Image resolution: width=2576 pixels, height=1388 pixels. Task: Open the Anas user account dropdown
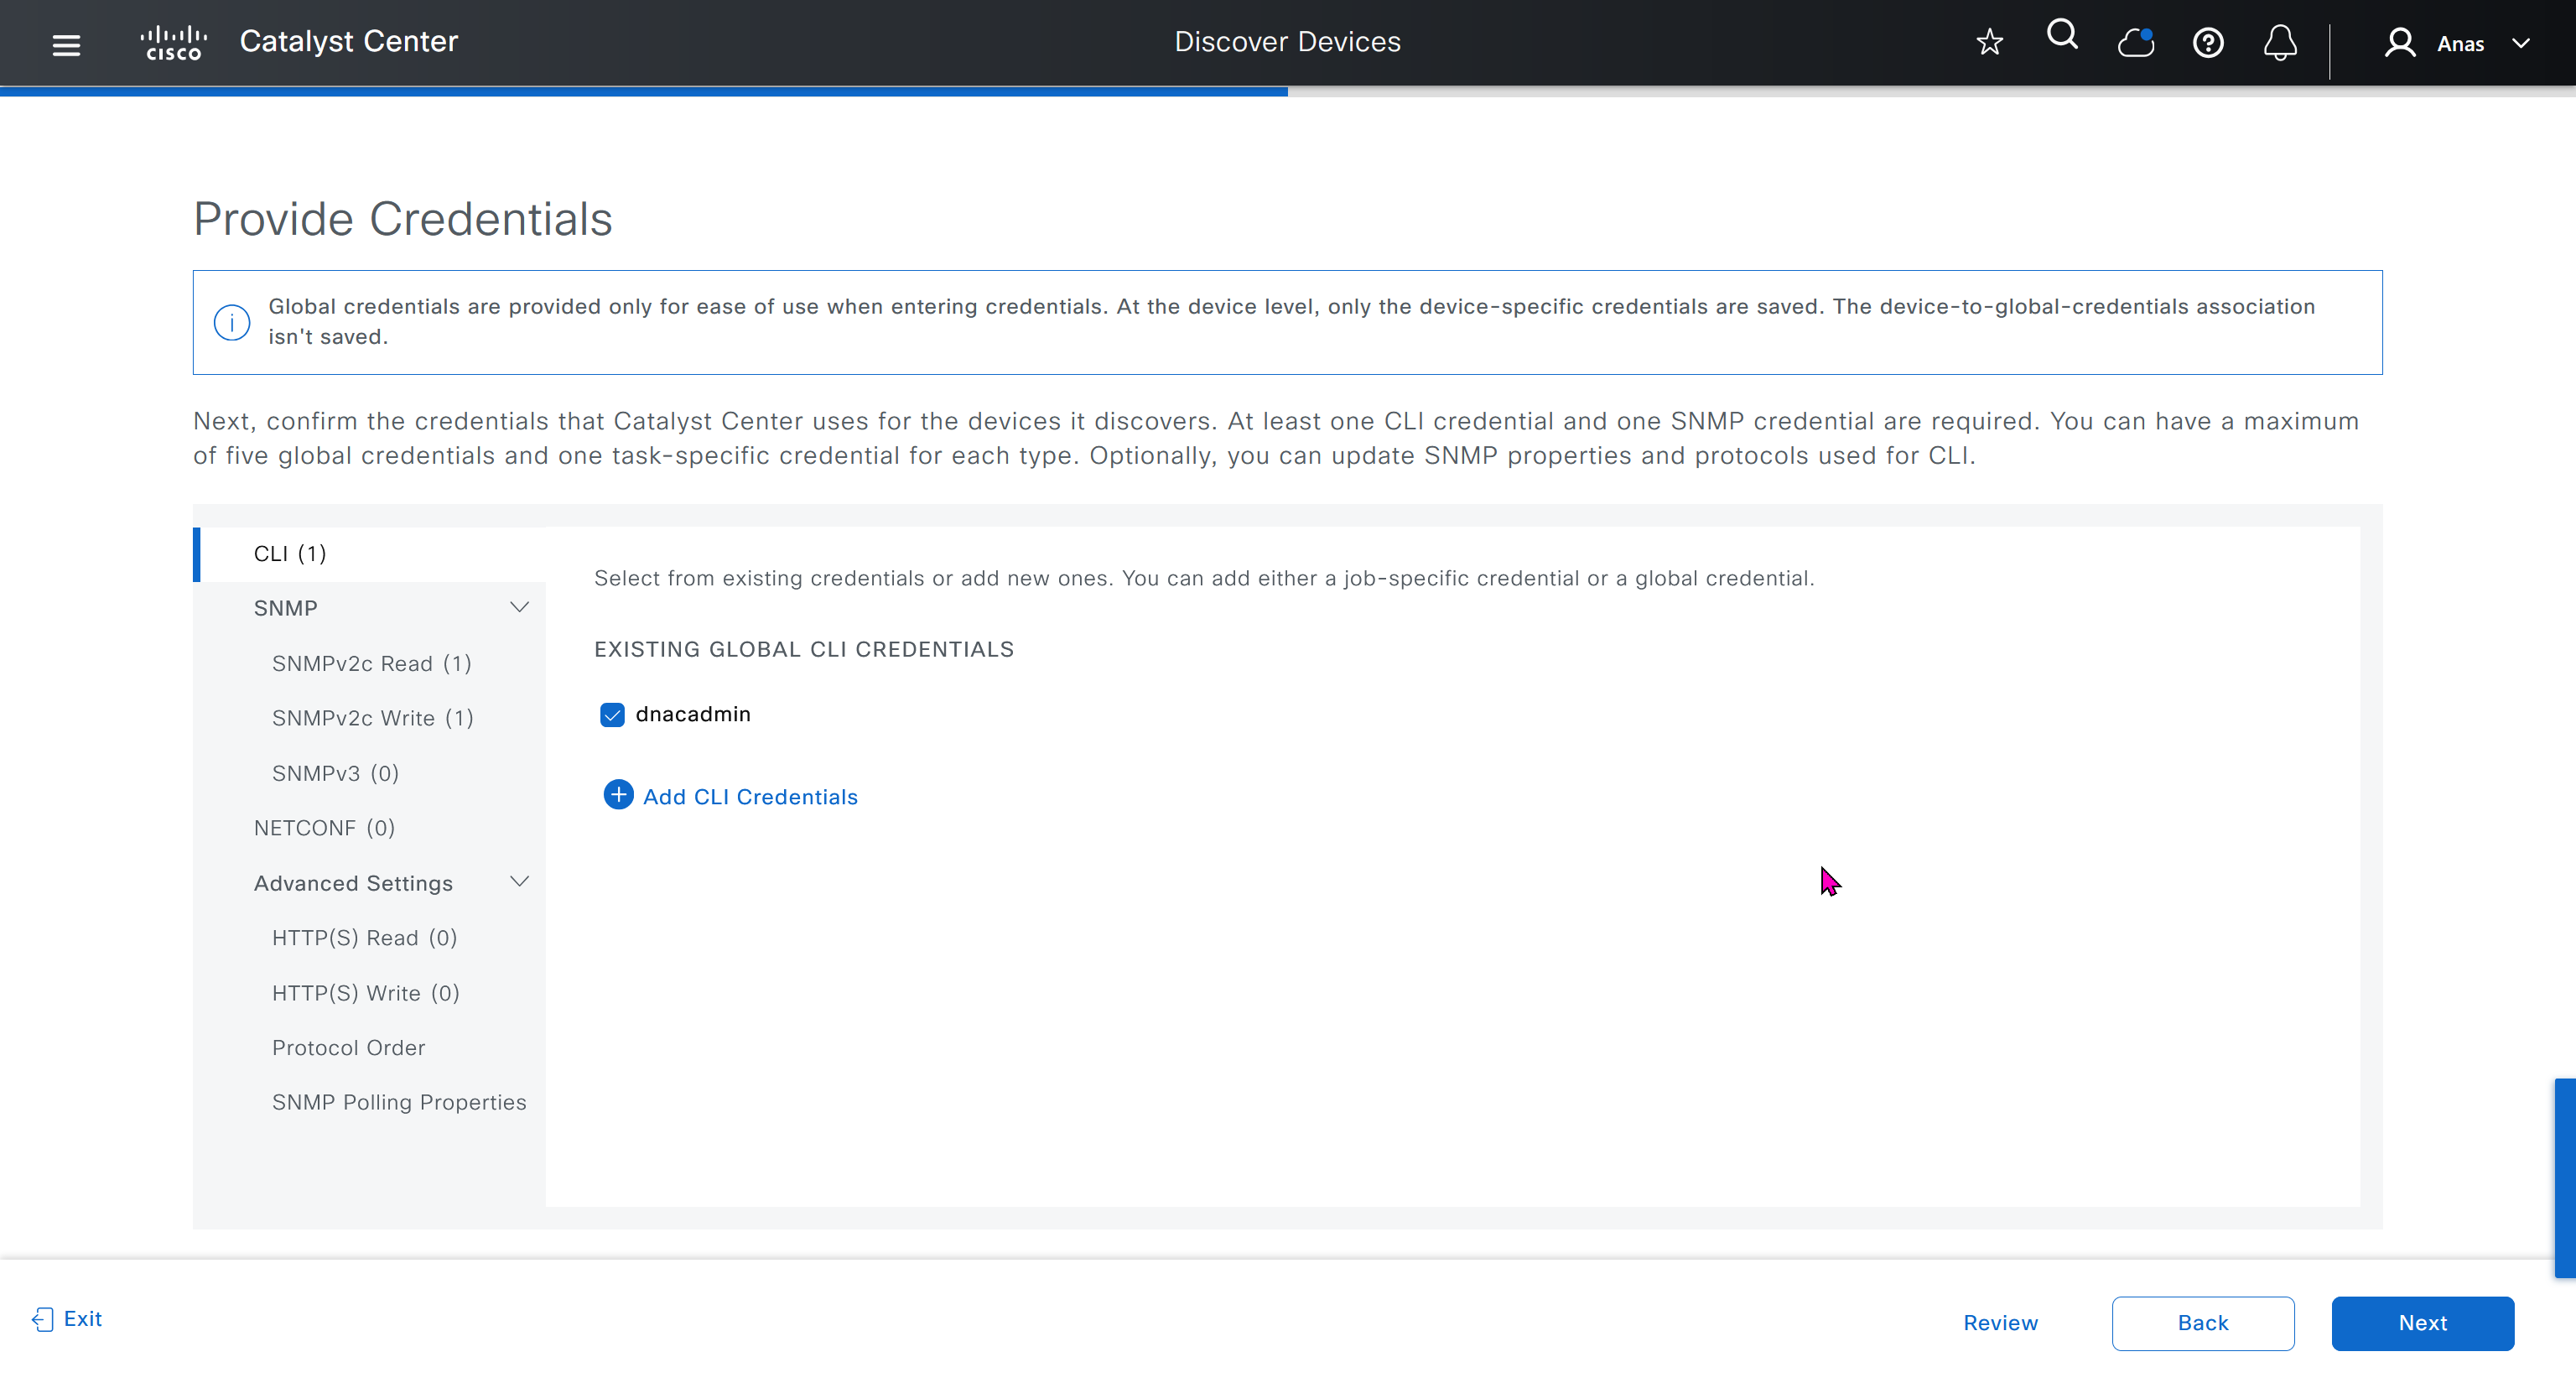2459,43
